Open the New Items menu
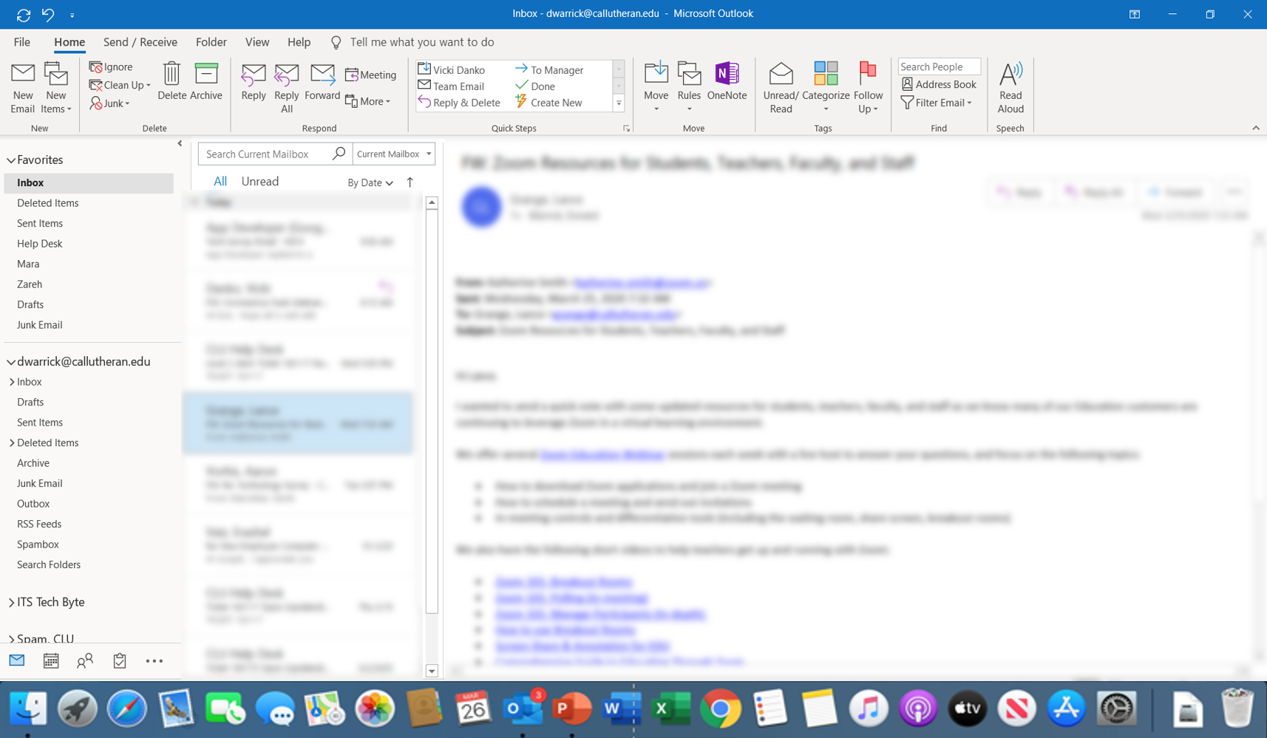The width and height of the screenshot is (1267, 738). pos(56,88)
